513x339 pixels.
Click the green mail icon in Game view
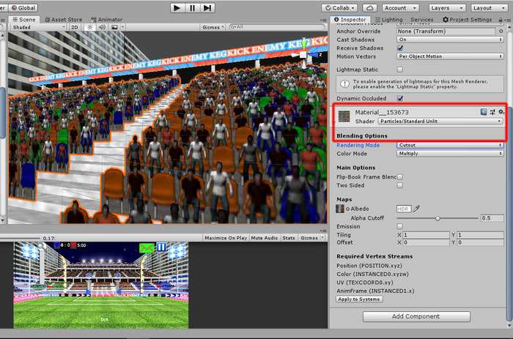(147, 247)
